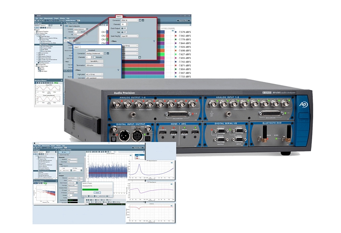Viewport: 341px width, 233px height.
Task: Open the Project menu in the lower window
Action: [53, 146]
